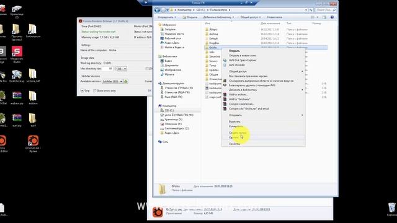The image size is (397, 223).
Task: Open the Available versions 3ds Max dropdown
Action: click(112, 81)
